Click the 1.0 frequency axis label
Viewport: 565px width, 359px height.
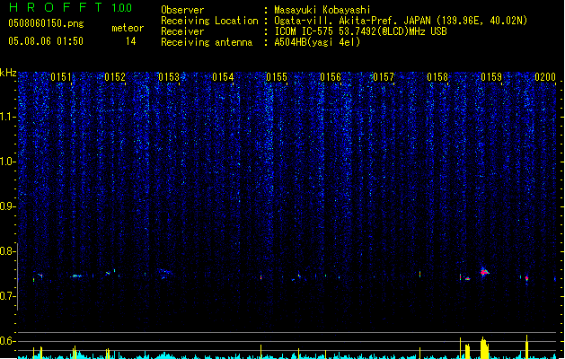(8, 162)
